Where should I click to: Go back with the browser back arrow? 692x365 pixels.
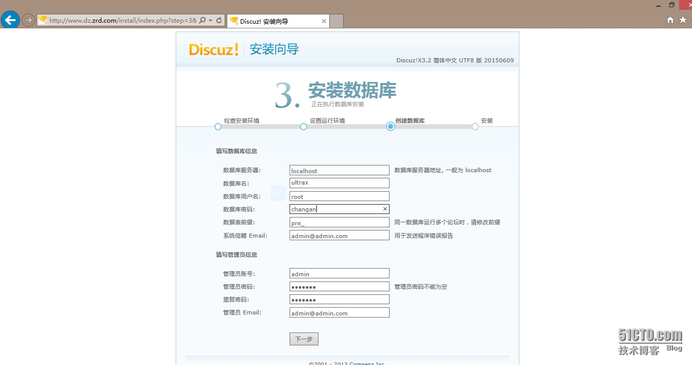(10, 20)
